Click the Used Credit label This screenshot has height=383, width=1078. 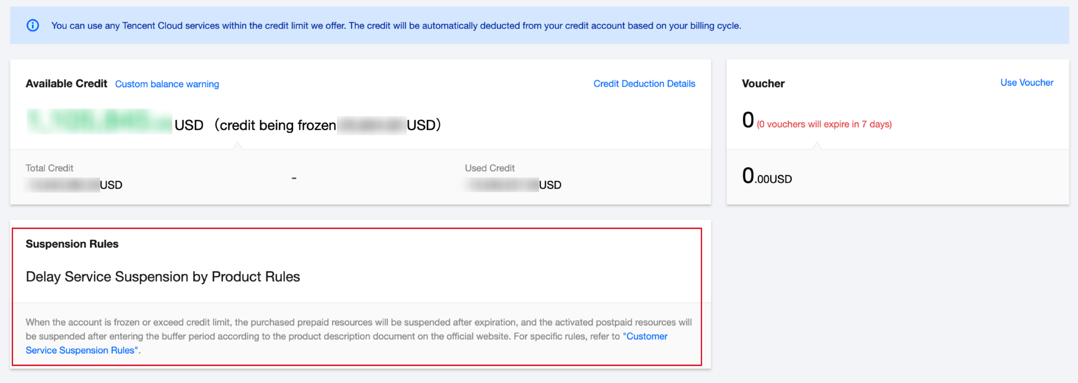tap(490, 168)
